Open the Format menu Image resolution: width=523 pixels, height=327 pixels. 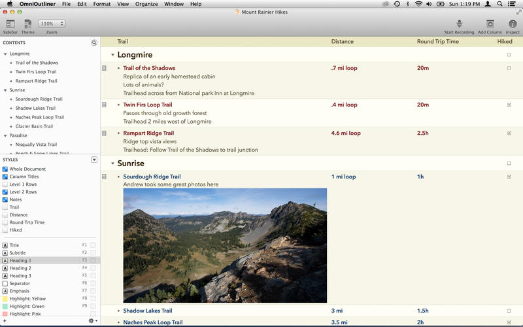pos(102,5)
